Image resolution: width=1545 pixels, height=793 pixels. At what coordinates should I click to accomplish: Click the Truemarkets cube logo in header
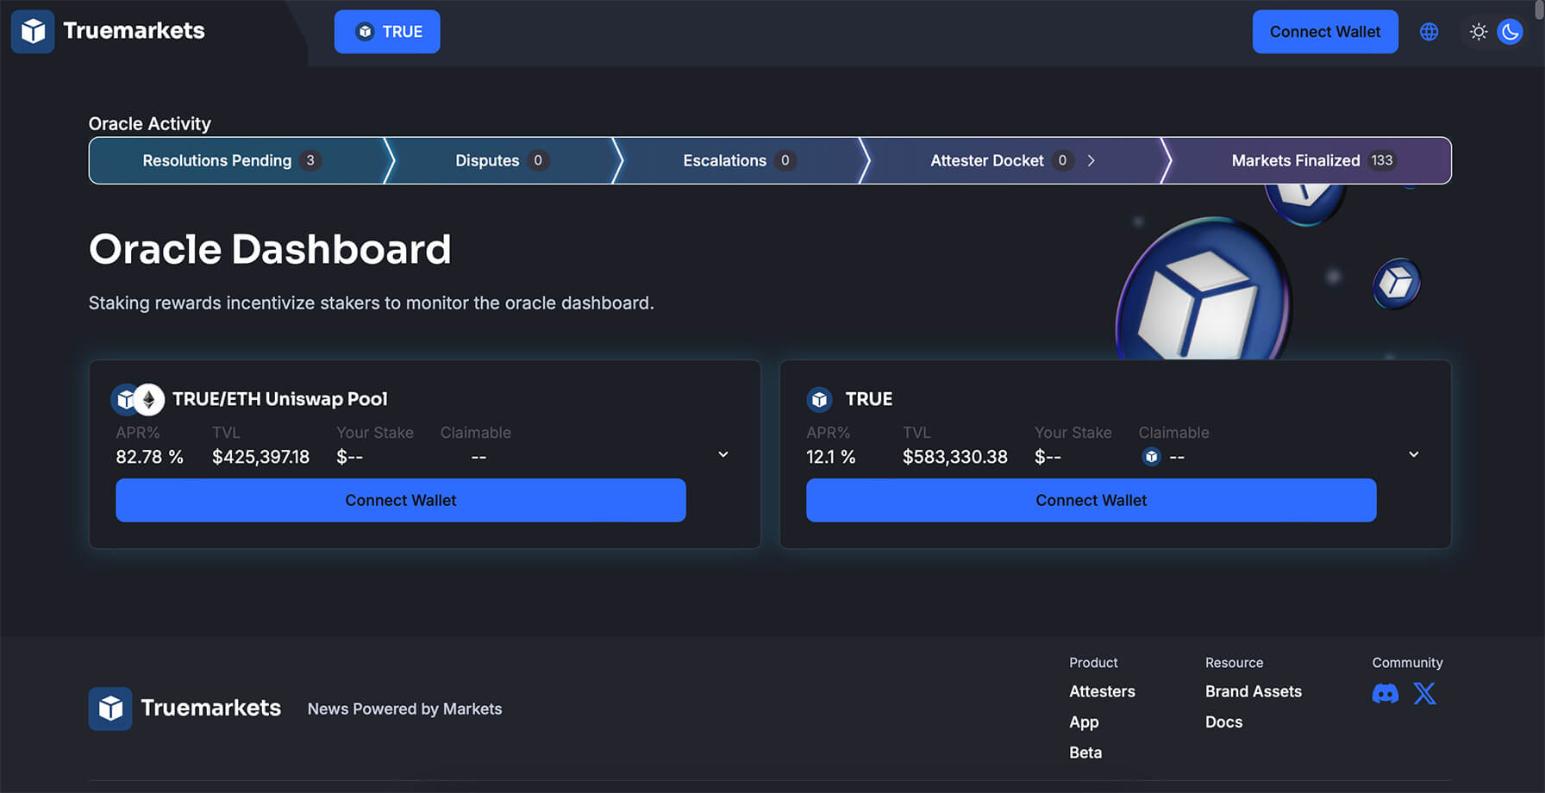33,32
